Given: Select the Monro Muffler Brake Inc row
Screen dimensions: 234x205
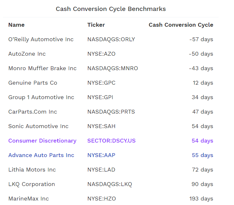Looking at the screenshot, I should tap(111, 68).
